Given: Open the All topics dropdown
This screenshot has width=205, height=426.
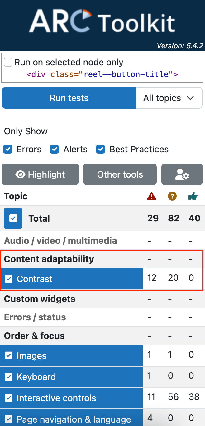Looking at the screenshot, I should click(169, 98).
